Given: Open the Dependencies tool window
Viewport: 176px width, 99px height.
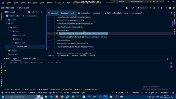Looking at the screenshot, I should (x=91, y=89).
